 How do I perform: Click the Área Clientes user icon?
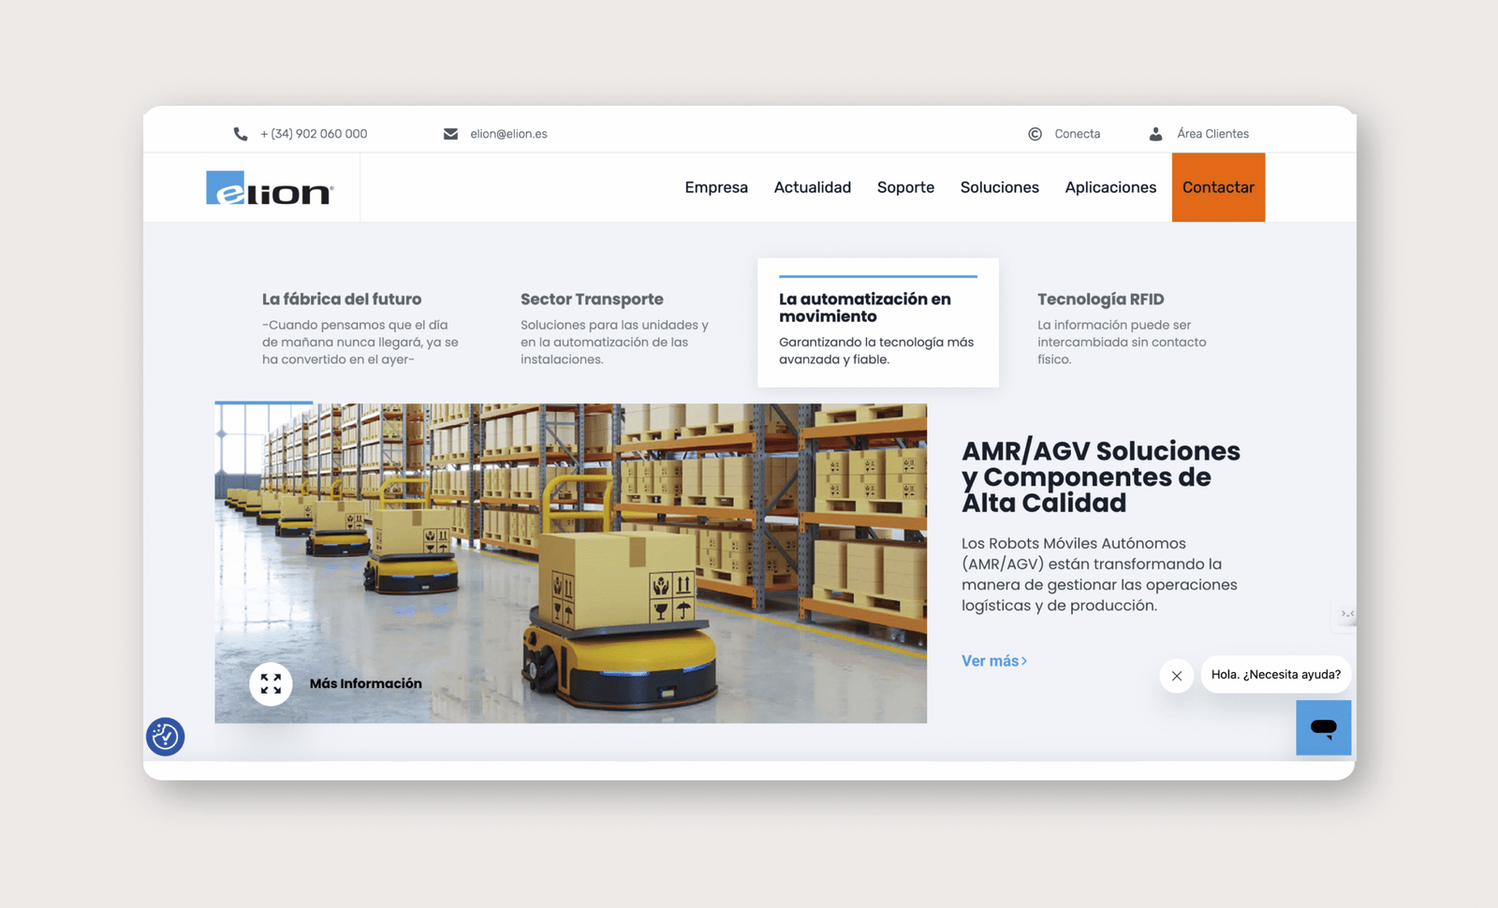1155,134
